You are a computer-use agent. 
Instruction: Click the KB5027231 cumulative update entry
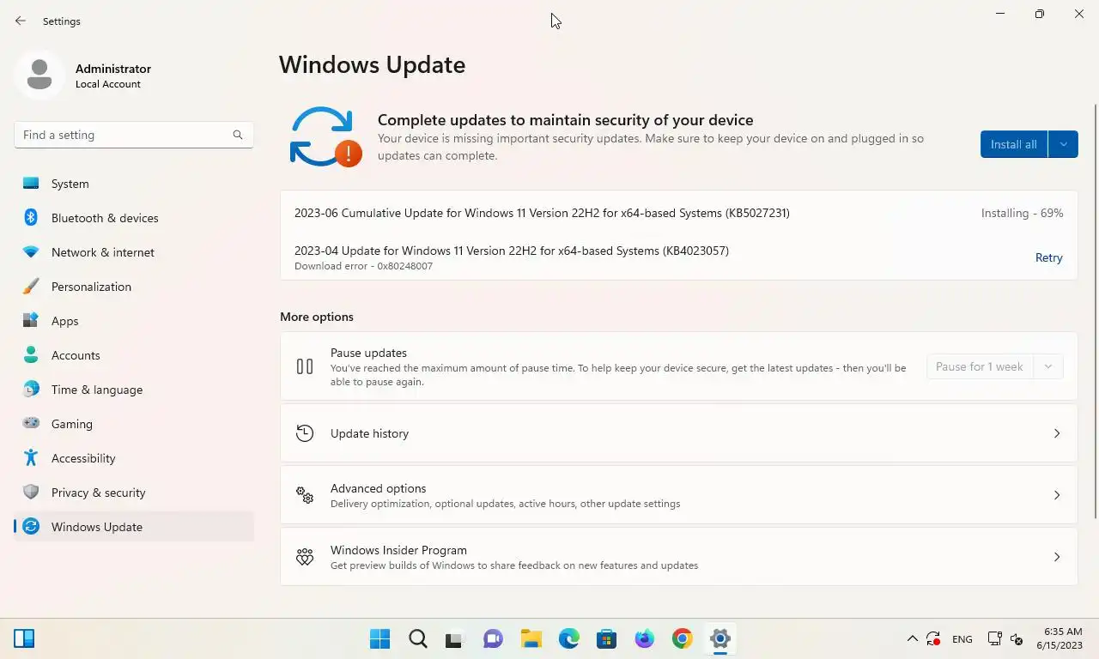[x=542, y=213]
